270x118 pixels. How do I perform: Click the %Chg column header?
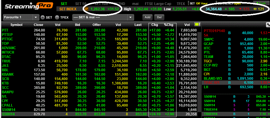pyautogui.click(x=168, y=25)
